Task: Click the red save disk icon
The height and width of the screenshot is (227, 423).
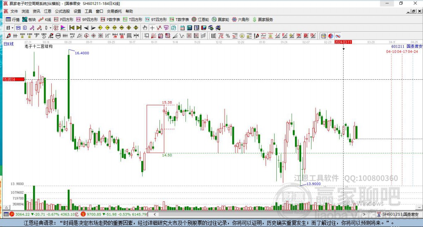Action: (204, 28)
